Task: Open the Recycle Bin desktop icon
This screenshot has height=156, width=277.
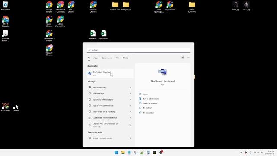Action: click(x=5, y=6)
